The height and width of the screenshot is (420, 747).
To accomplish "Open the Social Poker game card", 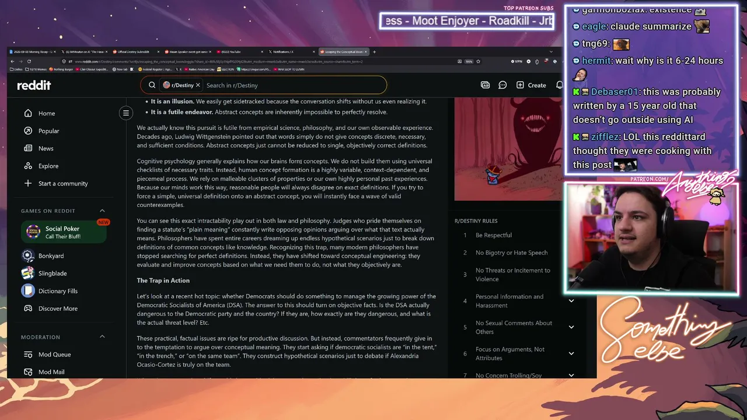I will point(64,232).
